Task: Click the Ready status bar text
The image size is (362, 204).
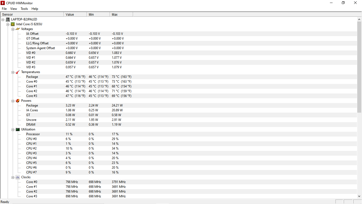Action: coord(5,202)
